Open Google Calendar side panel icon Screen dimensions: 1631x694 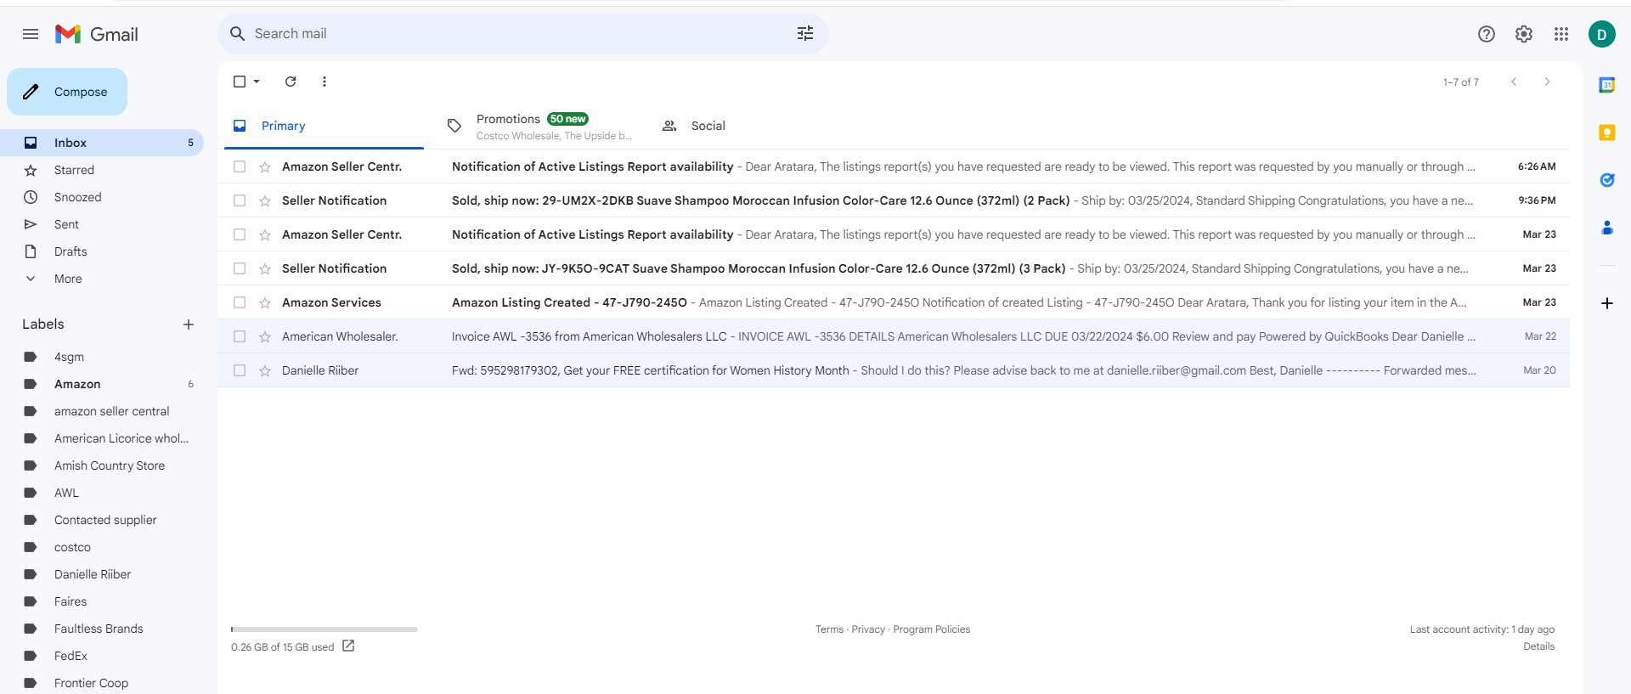[x=1607, y=85]
